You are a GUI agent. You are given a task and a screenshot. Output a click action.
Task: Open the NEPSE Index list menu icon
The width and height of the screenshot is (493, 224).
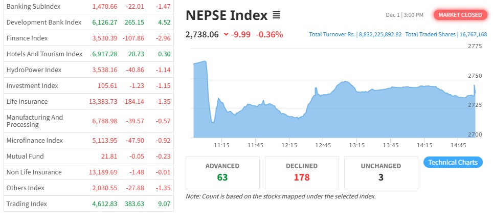(x=277, y=15)
